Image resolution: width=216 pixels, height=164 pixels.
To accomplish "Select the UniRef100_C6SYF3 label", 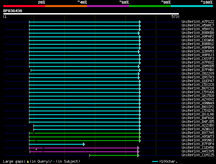I will tap(198, 59).
